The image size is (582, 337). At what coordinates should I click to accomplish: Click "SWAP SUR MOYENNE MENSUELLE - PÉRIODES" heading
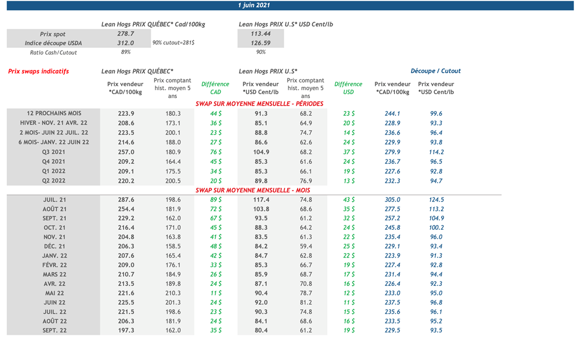coord(259,104)
